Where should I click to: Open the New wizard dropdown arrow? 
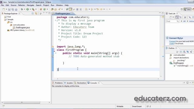point(6,9)
